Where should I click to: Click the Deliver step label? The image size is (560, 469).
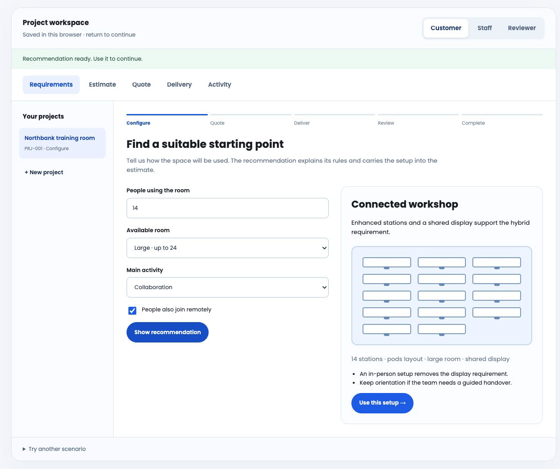coord(302,123)
